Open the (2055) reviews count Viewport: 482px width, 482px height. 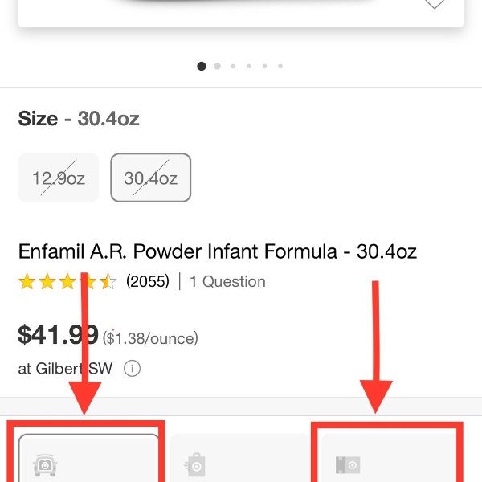coord(148,281)
